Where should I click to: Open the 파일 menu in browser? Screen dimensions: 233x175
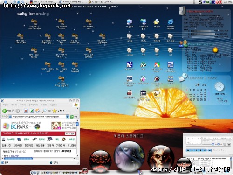tap(5, 105)
